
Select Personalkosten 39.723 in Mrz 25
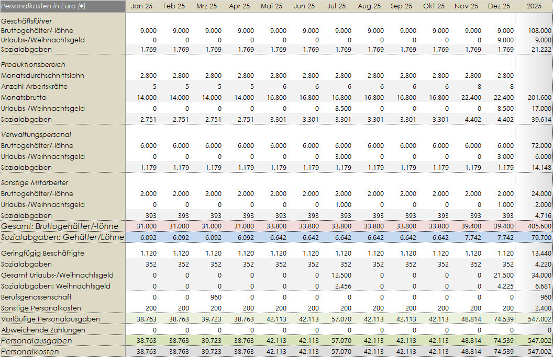click(212, 352)
